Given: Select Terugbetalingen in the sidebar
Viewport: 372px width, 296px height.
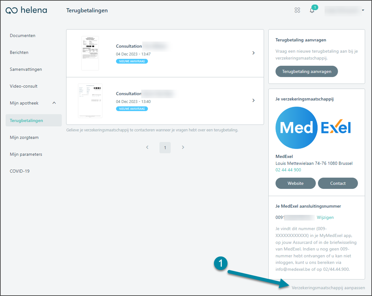Looking at the screenshot, I should coord(34,120).
